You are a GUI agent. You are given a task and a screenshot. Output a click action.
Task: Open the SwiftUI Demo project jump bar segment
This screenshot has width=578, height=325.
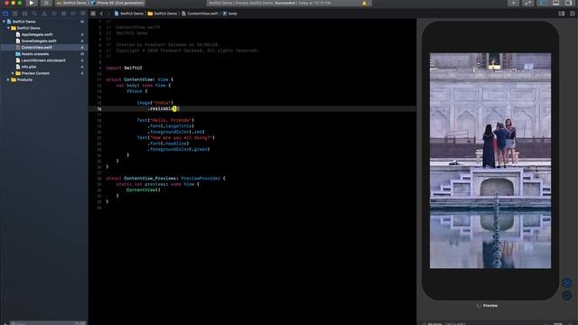(128, 14)
